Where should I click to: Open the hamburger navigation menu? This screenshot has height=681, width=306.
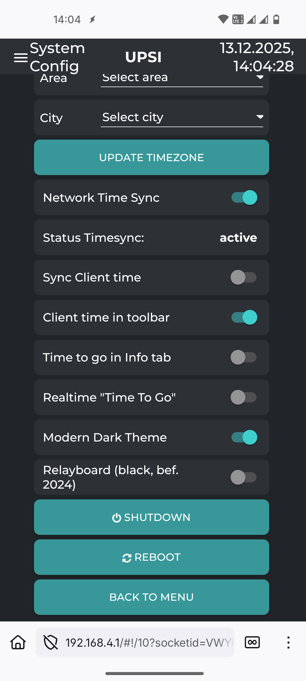21,58
